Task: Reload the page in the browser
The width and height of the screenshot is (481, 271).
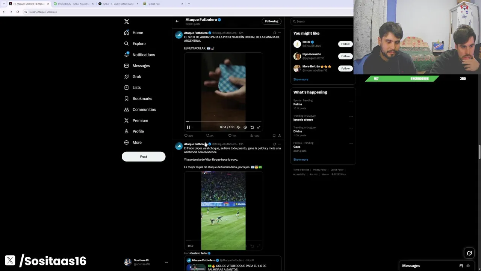Action: [x=17, y=12]
